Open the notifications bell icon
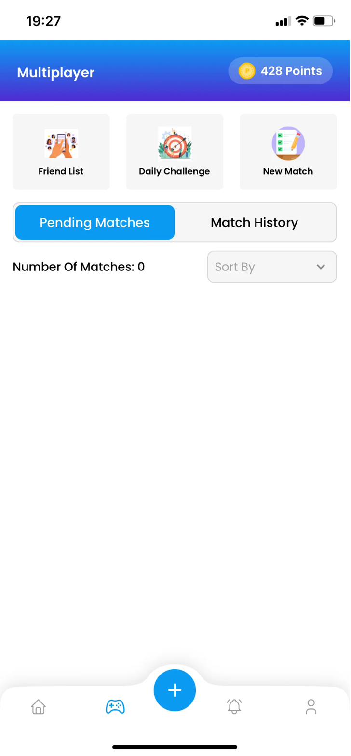This screenshot has width=351, height=756. tap(234, 706)
